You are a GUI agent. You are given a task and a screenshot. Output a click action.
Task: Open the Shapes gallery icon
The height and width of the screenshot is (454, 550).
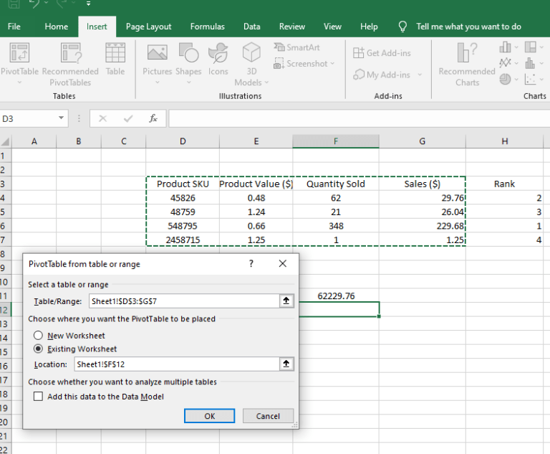coord(188,52)
